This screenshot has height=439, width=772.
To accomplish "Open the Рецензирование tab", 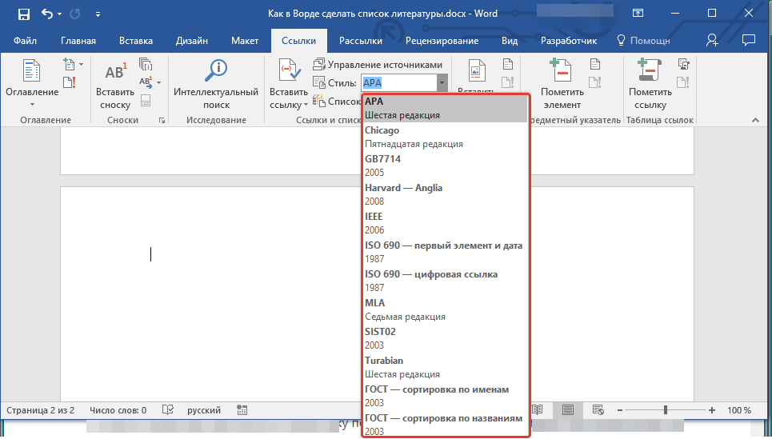I will click(x=442, y=41).
